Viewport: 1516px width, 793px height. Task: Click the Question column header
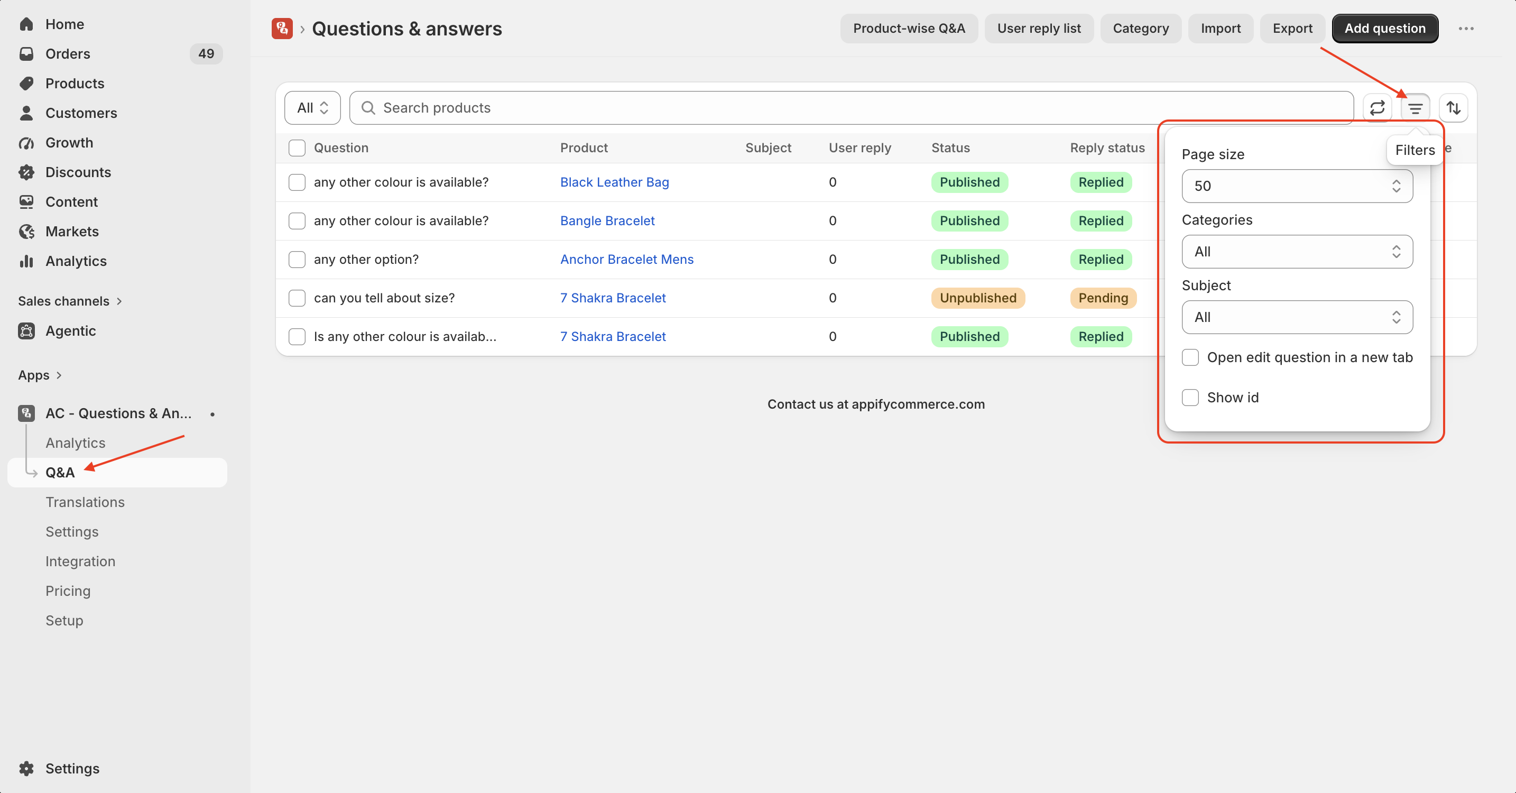coord(341,148)
